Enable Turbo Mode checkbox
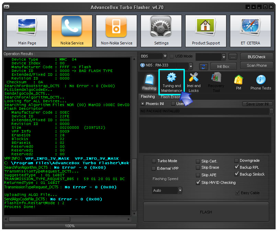Screen dimensions: 278x241 coord(154,161)
